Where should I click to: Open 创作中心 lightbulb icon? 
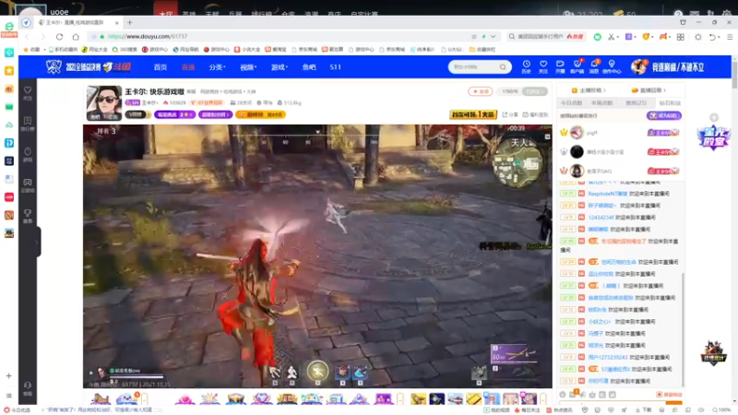pyautogui.click(x=612, y=66)
